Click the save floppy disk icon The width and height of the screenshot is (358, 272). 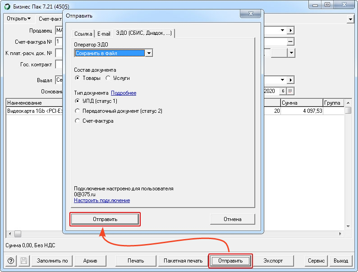(24, 261)
